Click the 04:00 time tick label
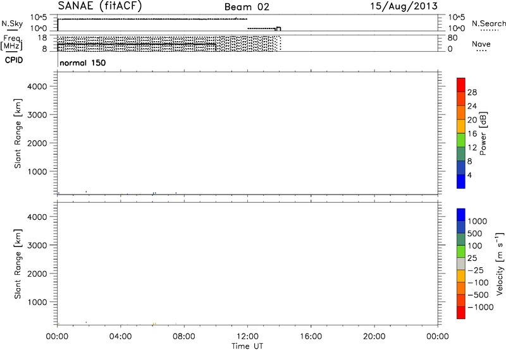Screen dimensions: 506x350 click(x=120, y=337)
